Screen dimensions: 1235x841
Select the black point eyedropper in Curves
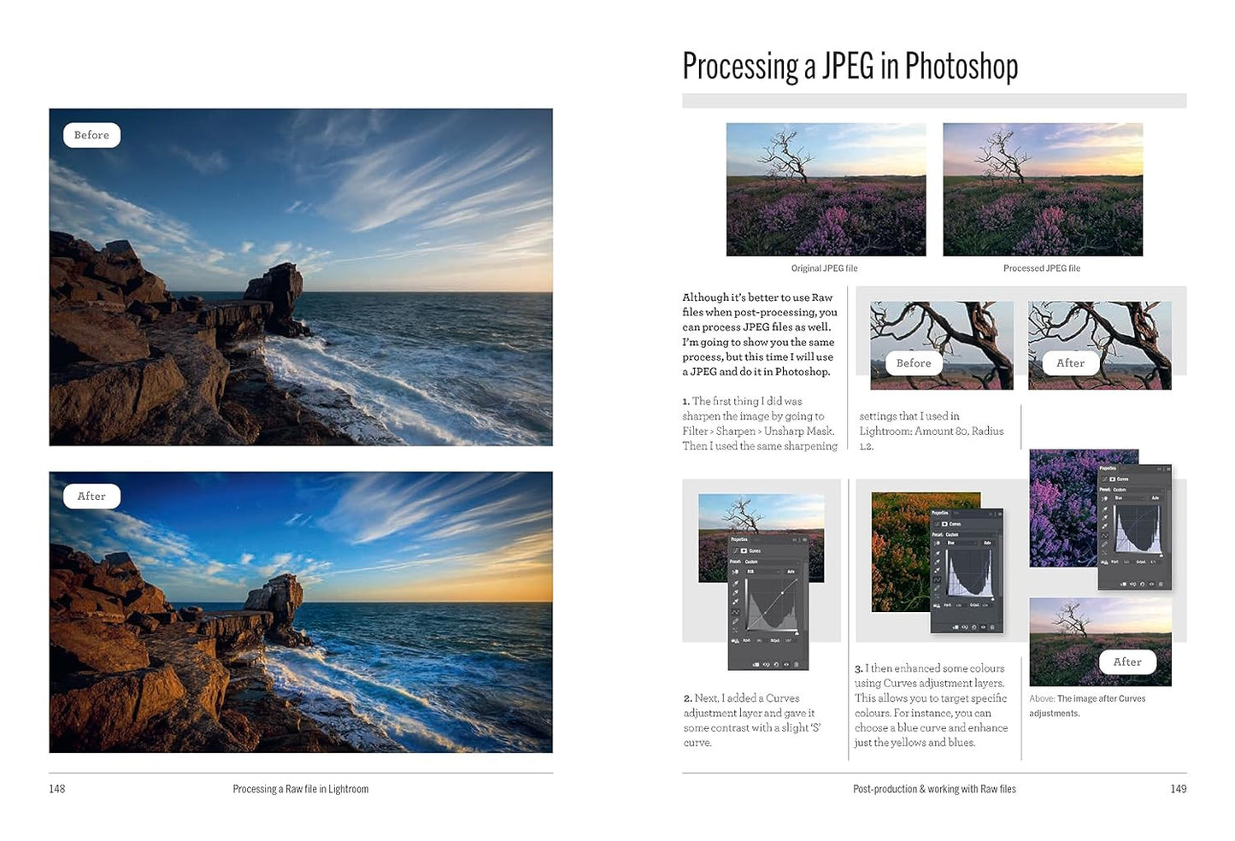pos(735,584)
